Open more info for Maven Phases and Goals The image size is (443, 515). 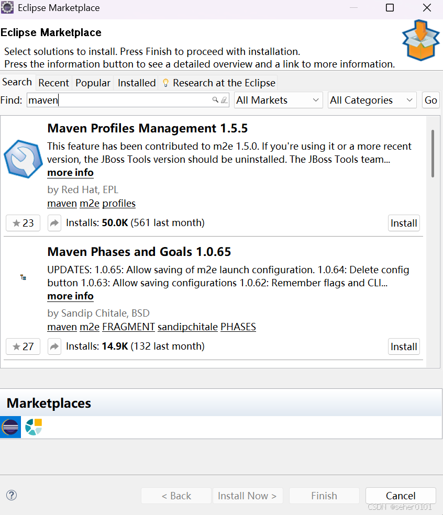(x=70, y=296)
